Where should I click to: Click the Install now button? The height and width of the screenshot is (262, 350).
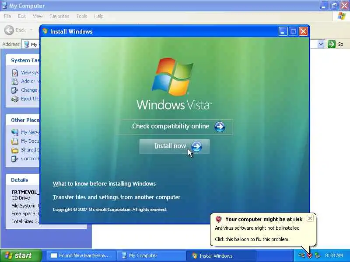[174, 146]
